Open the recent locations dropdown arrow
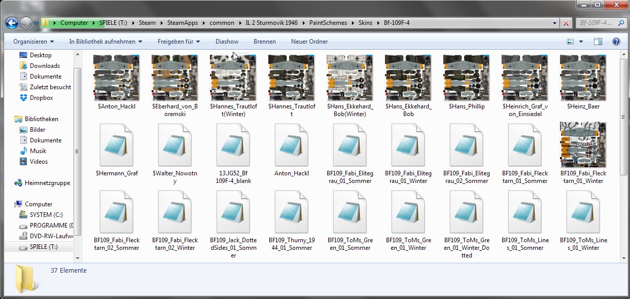630x299 pixels. click(x=37, y=23)
